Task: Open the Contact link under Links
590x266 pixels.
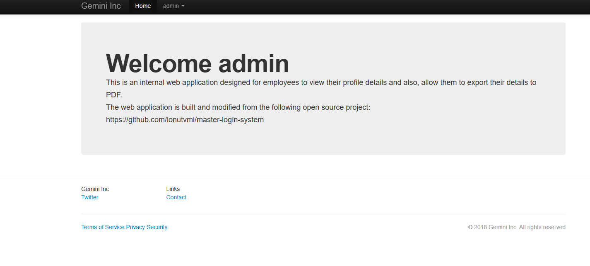Action: (176, 197)
